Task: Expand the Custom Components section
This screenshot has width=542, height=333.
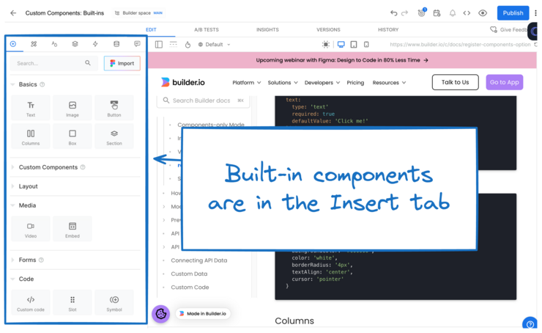Action: 48,167
